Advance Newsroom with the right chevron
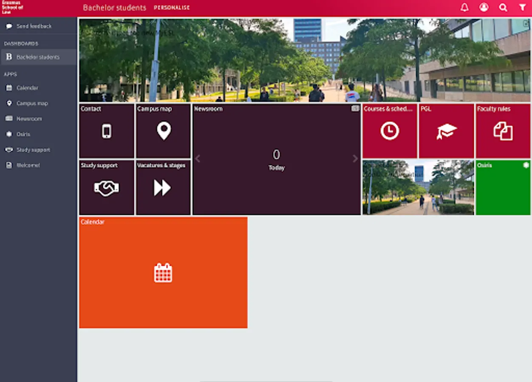 point(356,159)
